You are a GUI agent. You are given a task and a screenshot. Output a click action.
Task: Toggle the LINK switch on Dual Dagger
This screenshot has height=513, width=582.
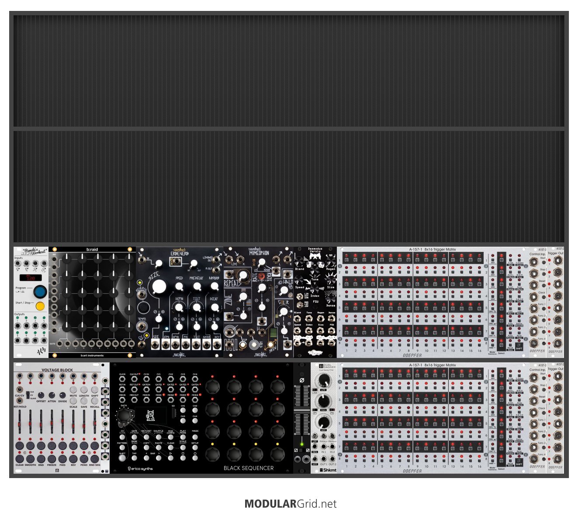(315, 389)
